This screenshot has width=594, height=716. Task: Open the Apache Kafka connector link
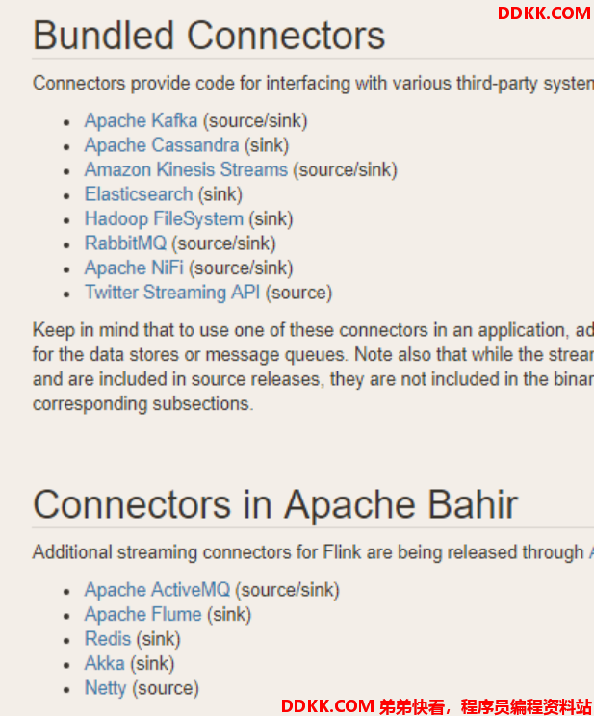point(141,121)
